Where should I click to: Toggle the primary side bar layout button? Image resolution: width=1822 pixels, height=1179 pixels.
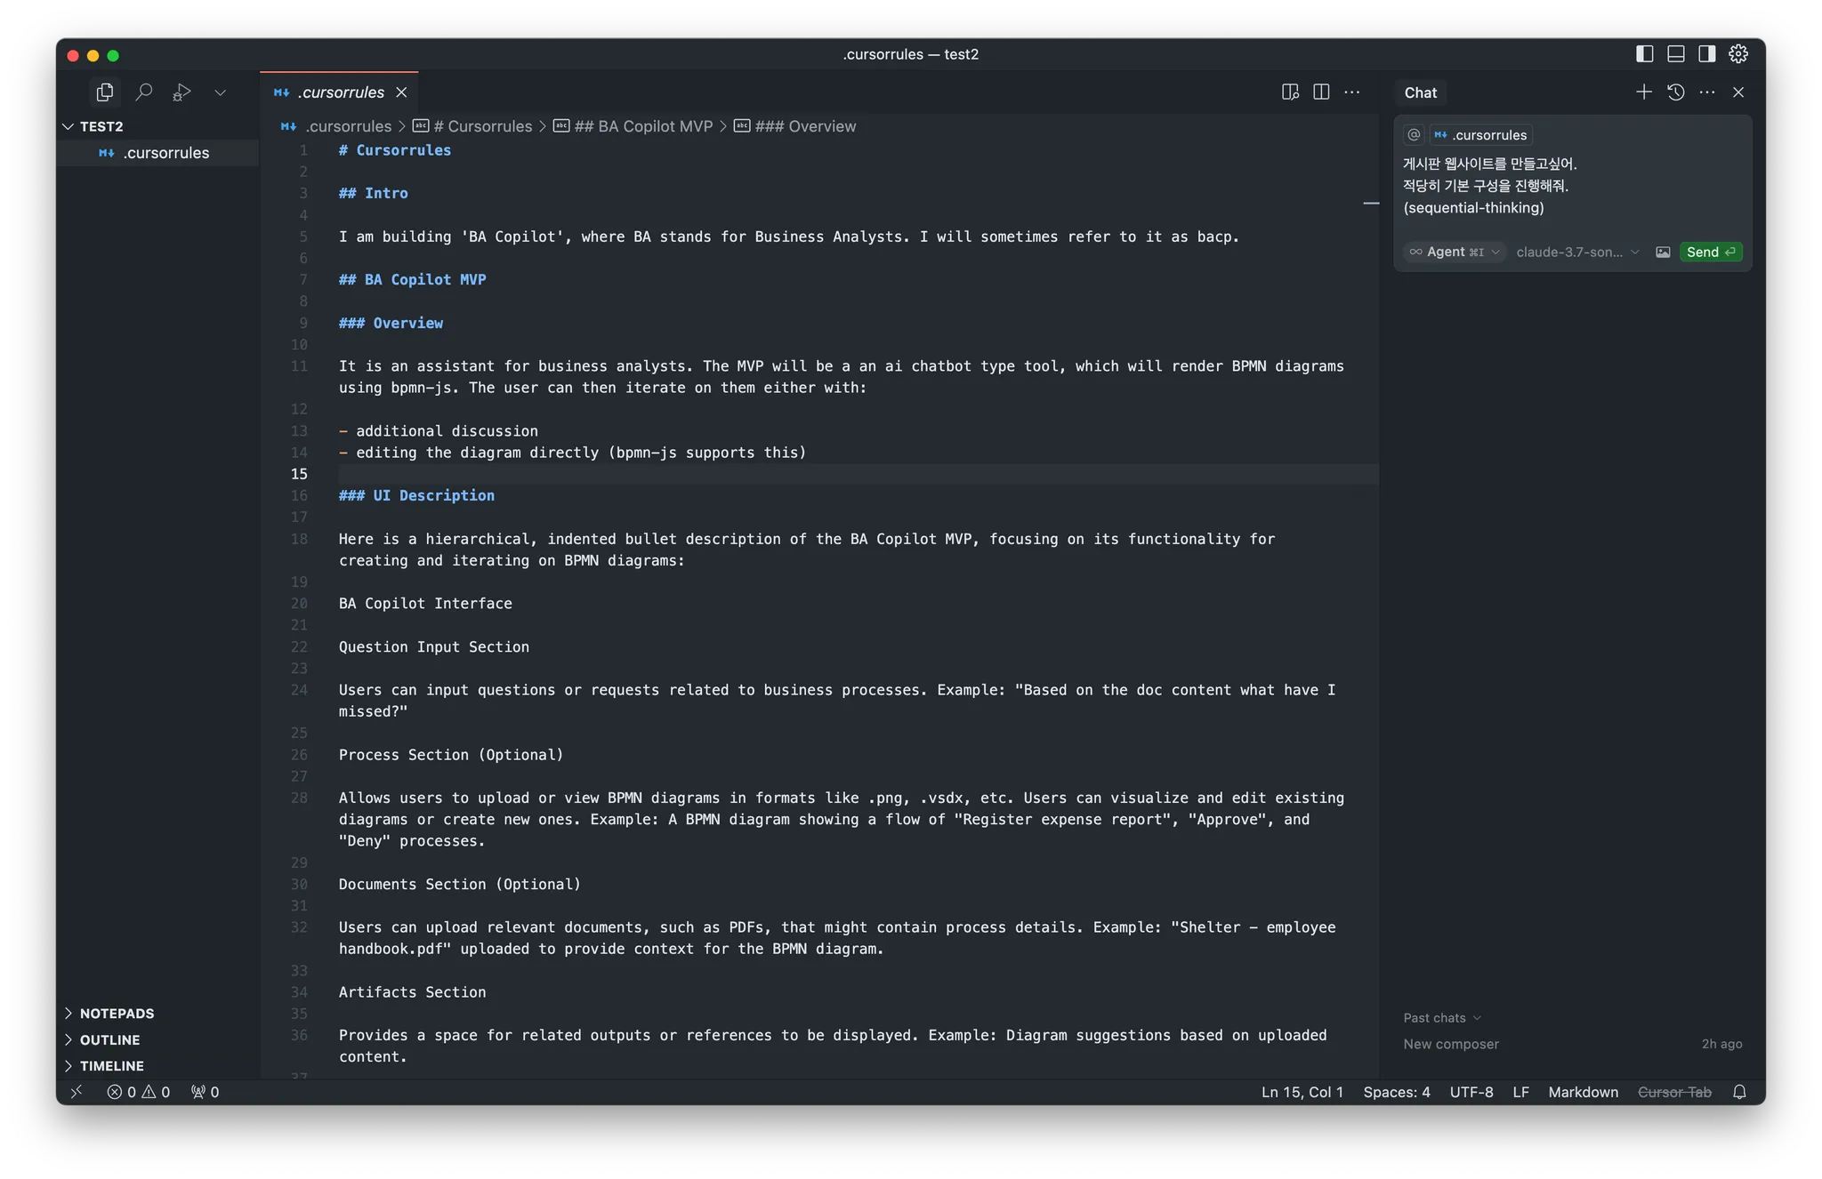coord(1644,54)
